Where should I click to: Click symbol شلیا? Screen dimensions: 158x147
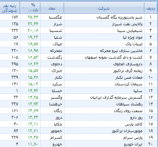58,37
